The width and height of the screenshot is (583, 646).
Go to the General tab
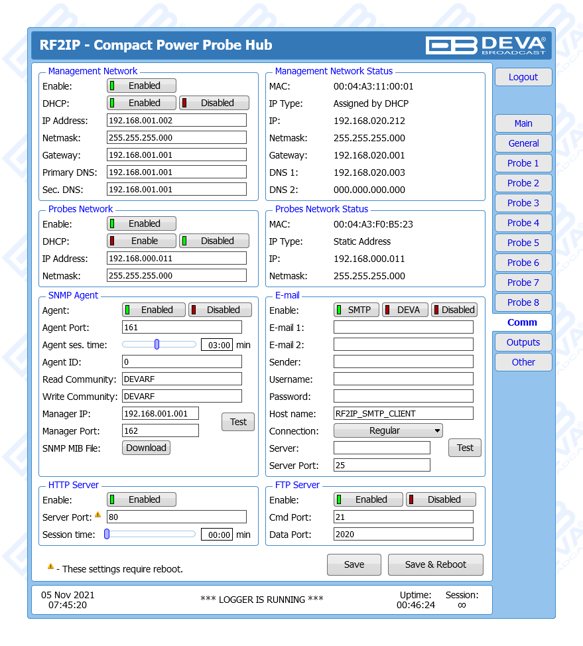(523, 143)
